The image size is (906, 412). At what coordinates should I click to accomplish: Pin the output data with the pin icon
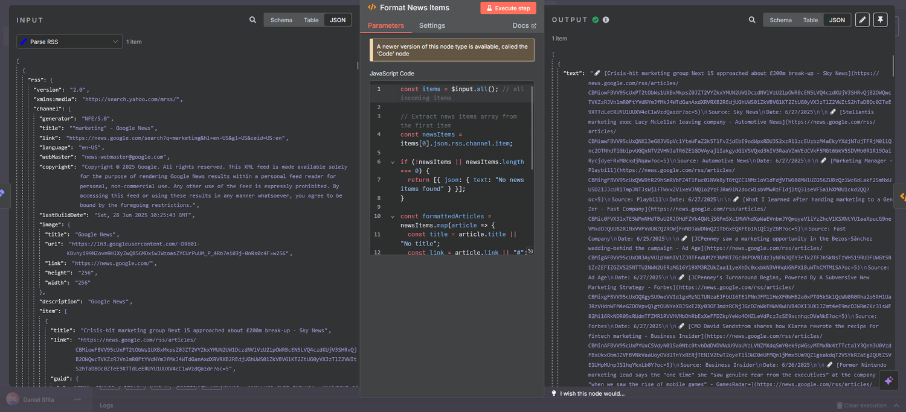881,19
